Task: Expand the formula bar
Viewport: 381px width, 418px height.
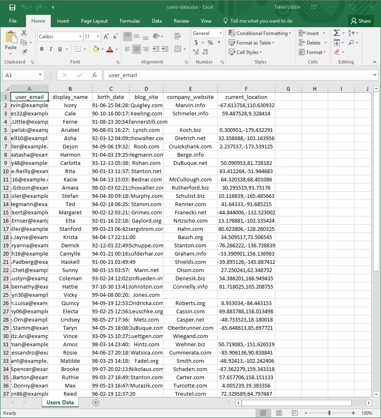Action: [375, 75]
